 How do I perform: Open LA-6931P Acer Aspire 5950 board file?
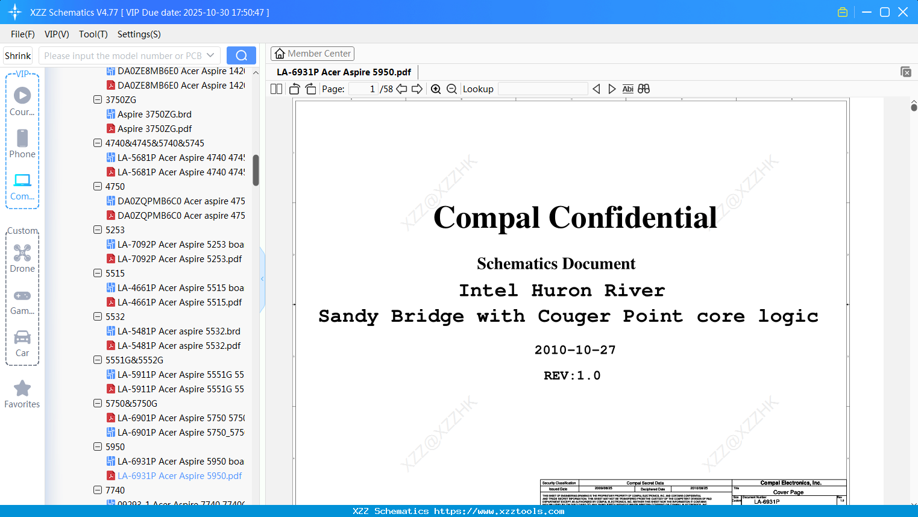point(175,461)
